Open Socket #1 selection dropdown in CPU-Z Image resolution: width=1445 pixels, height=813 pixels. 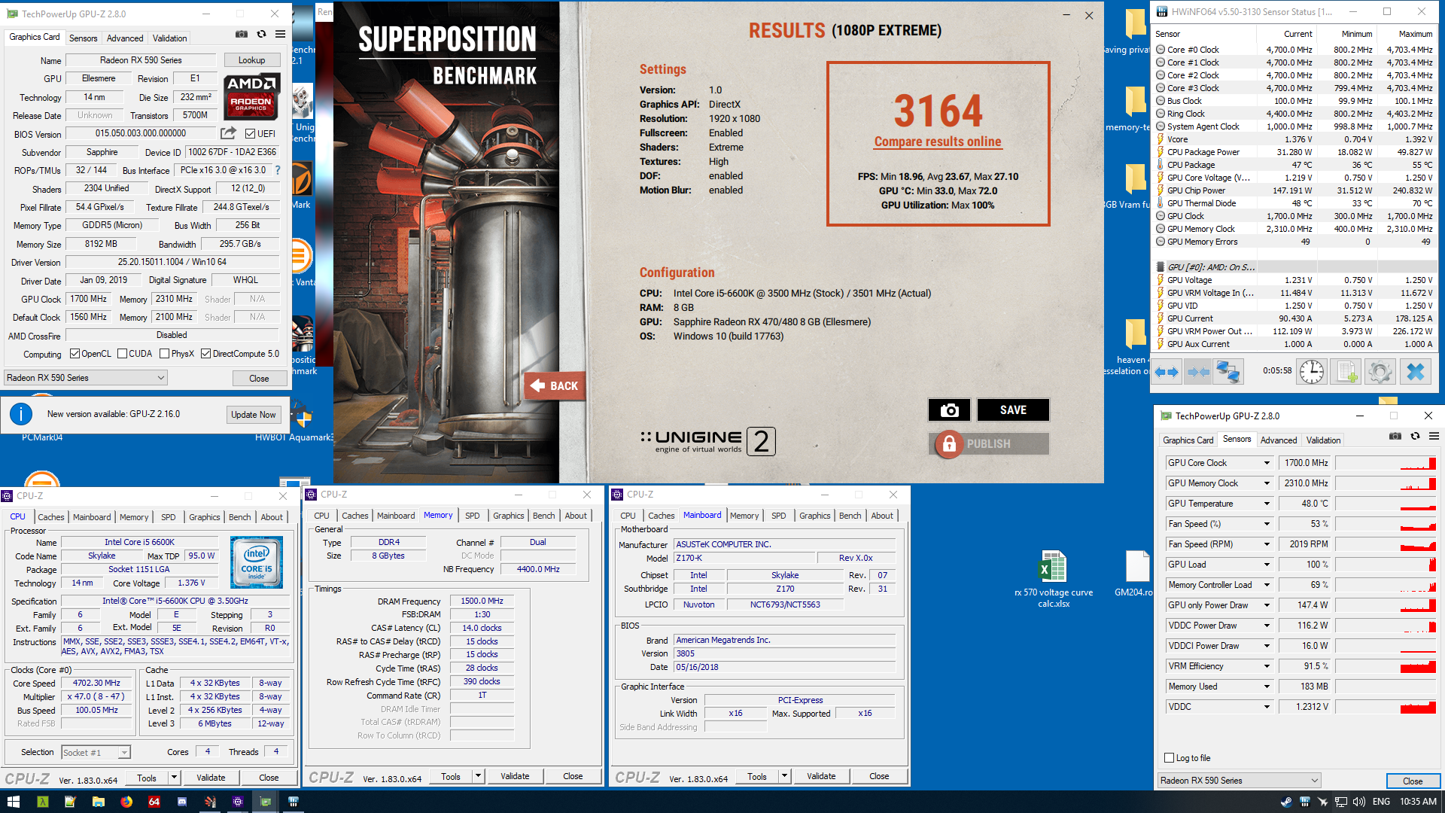coord(96,752)
